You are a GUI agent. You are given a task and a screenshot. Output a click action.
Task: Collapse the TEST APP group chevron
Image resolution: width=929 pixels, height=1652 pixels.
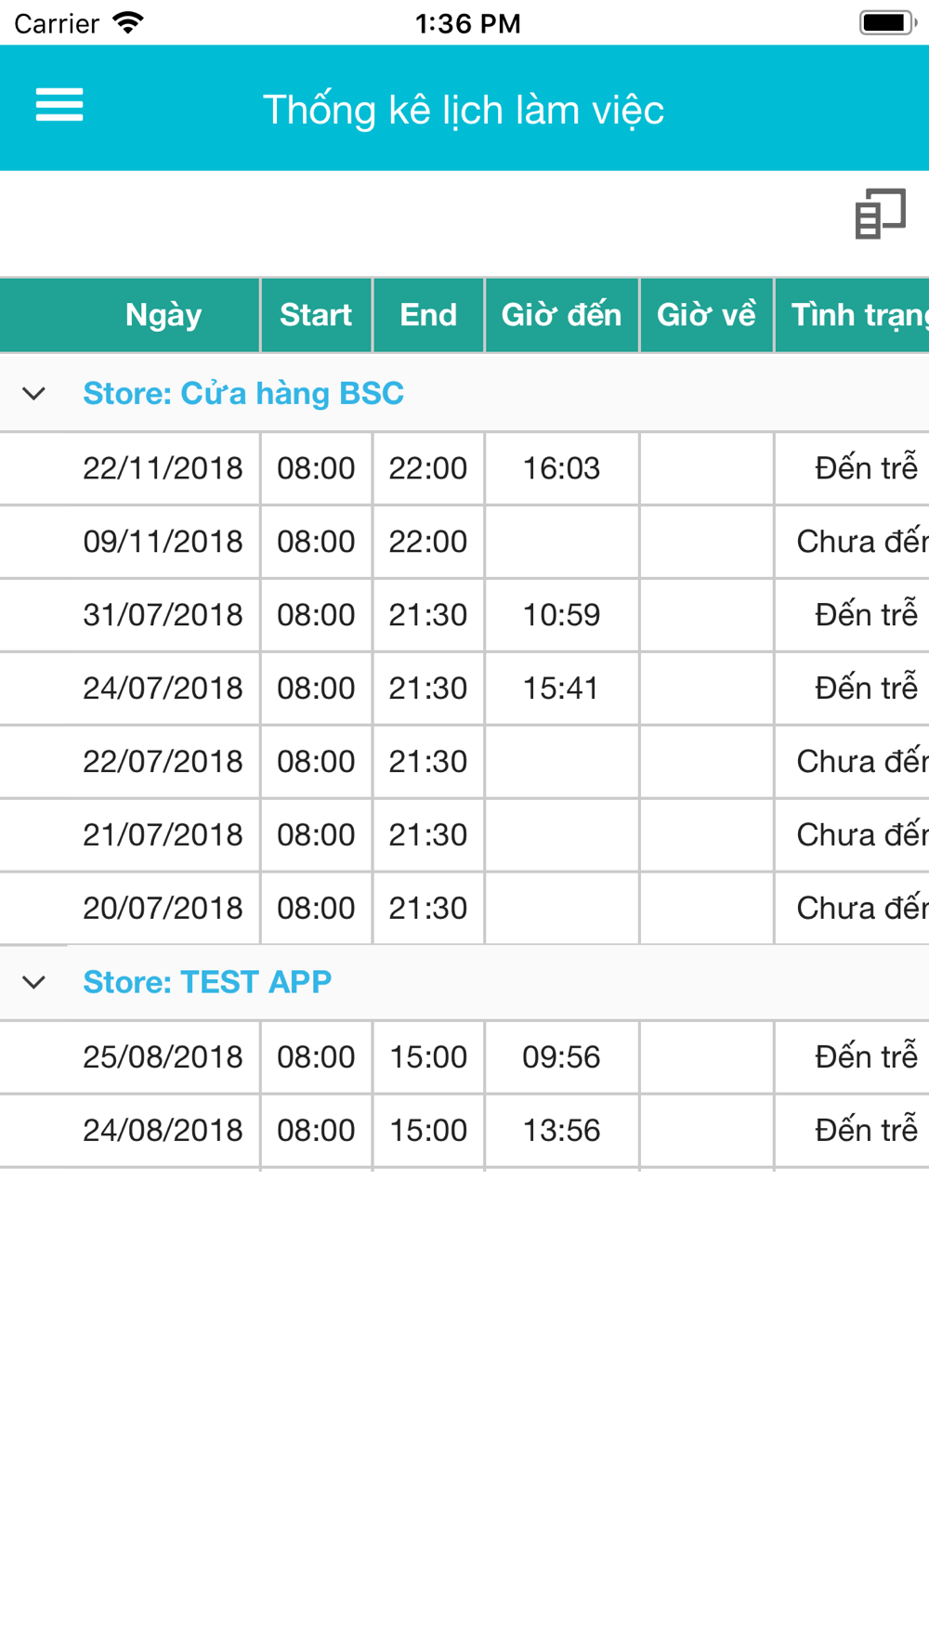coord(34,982)
